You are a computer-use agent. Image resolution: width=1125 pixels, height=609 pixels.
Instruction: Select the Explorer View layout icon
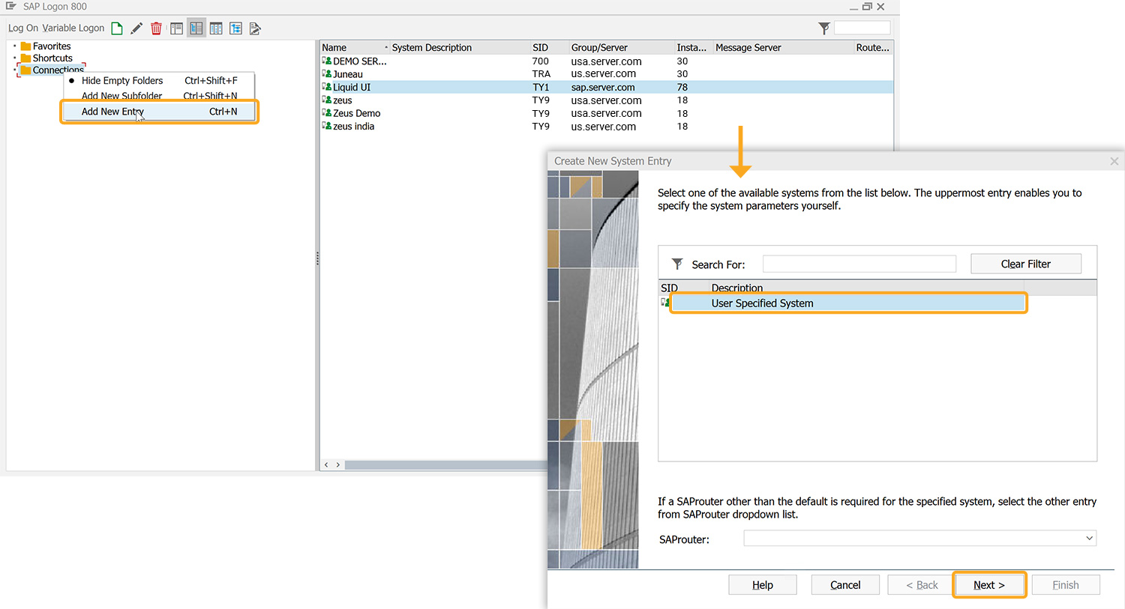tap(176, 28)
